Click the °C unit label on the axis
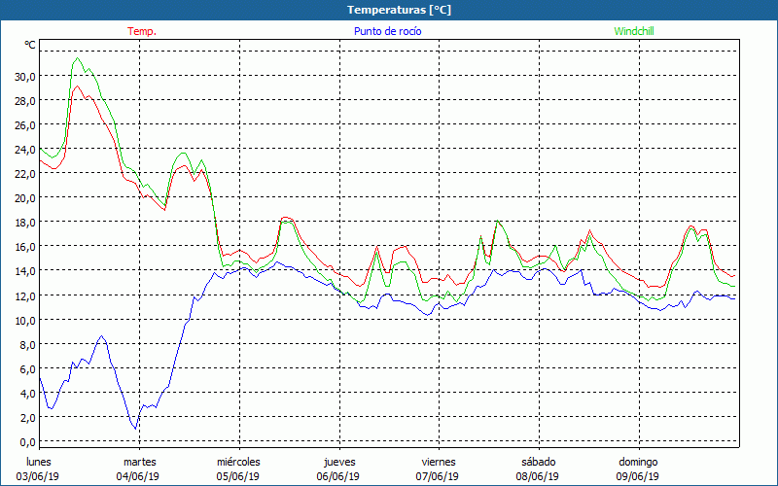Viewport: 778px width, 486px height. (x=30, y=45)
